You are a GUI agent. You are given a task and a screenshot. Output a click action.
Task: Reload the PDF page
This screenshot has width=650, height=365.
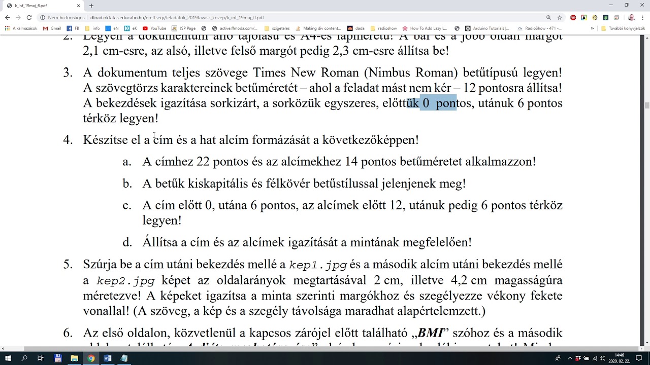point(29,17)
